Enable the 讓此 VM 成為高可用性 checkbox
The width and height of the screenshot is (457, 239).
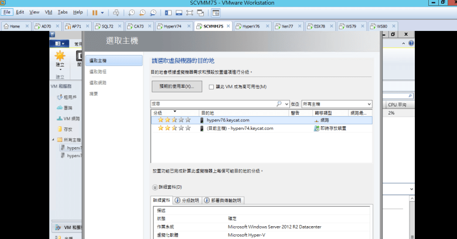pyautogui.click(x=212, y=86)
